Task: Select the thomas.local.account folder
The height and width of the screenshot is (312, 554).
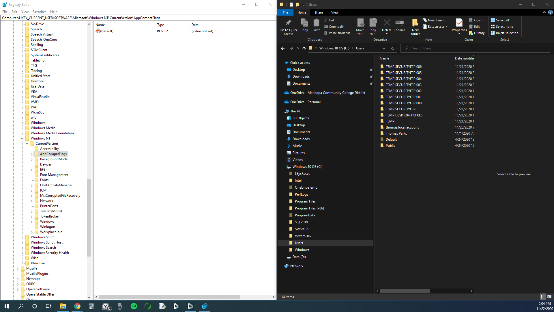Action: pyautogui.click(x=402, y=127)
